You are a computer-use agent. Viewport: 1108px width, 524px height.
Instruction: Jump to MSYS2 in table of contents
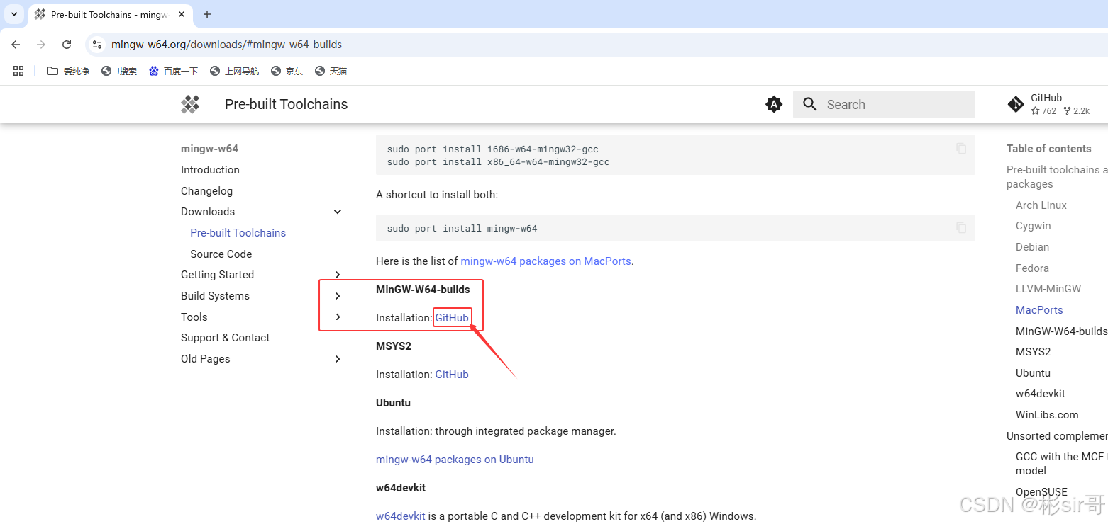point(1033,352)
